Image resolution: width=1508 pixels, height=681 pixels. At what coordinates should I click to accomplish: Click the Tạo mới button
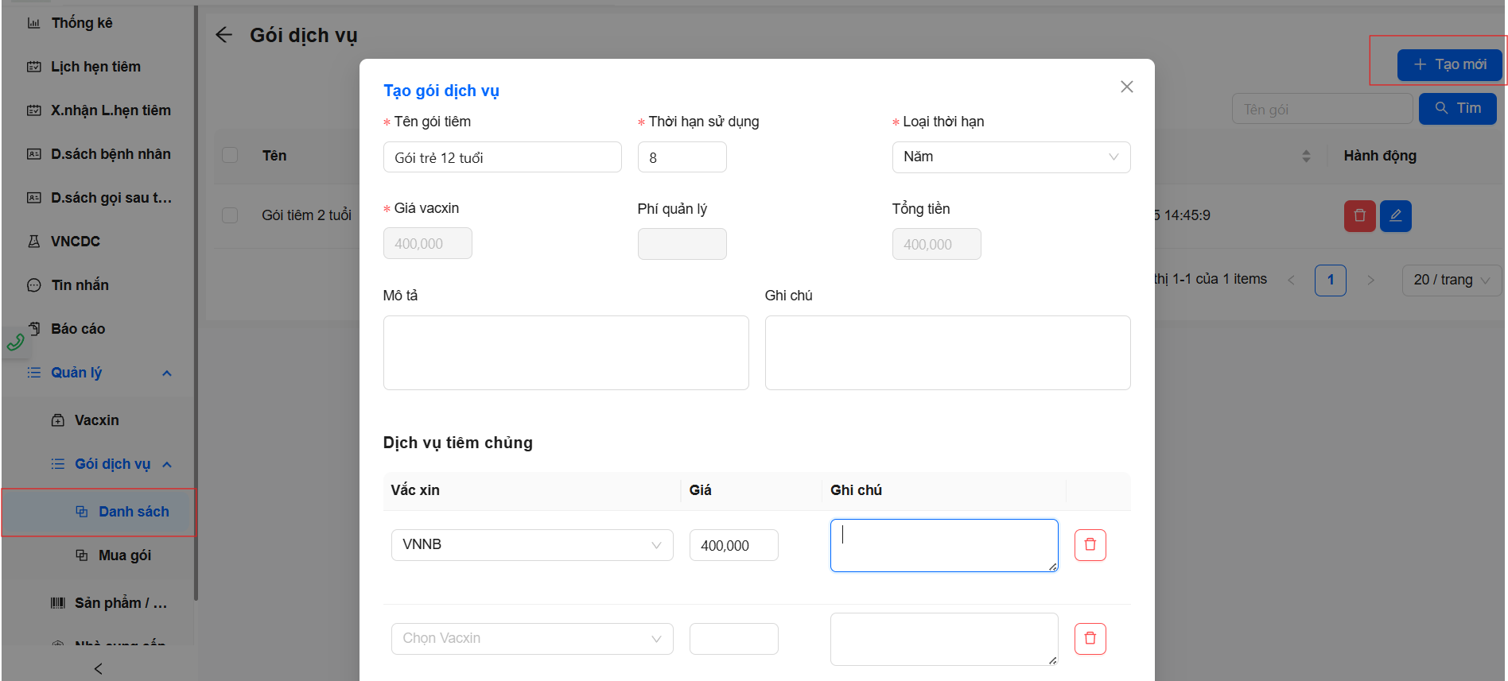pyautogui.click(x=1449, y=64)
